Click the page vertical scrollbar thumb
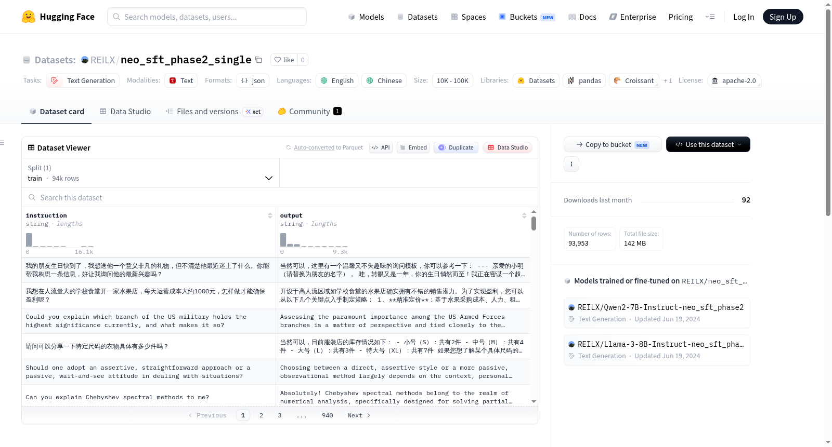This screenshot has height=447, width=832. click(828, 112)
